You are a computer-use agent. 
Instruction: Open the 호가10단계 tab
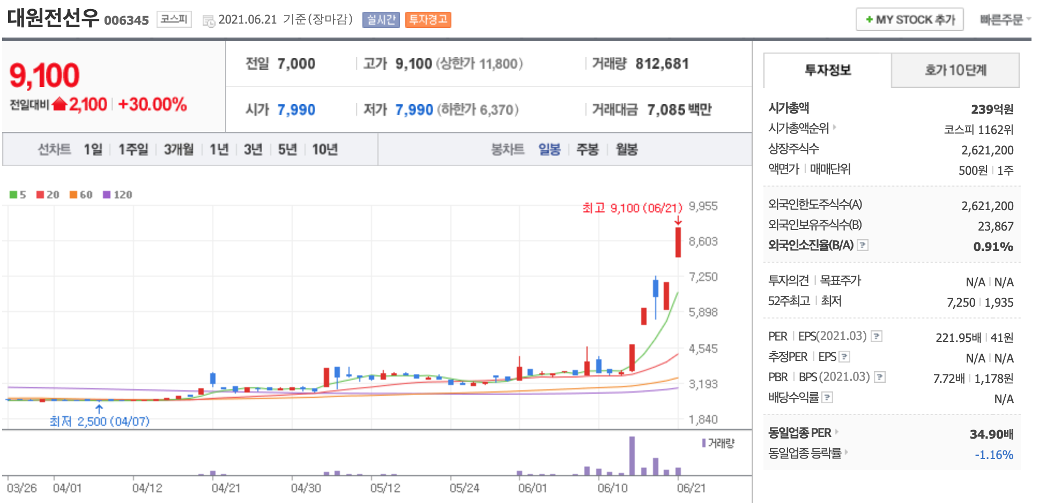pyautogui.click(x=955, y=70)
